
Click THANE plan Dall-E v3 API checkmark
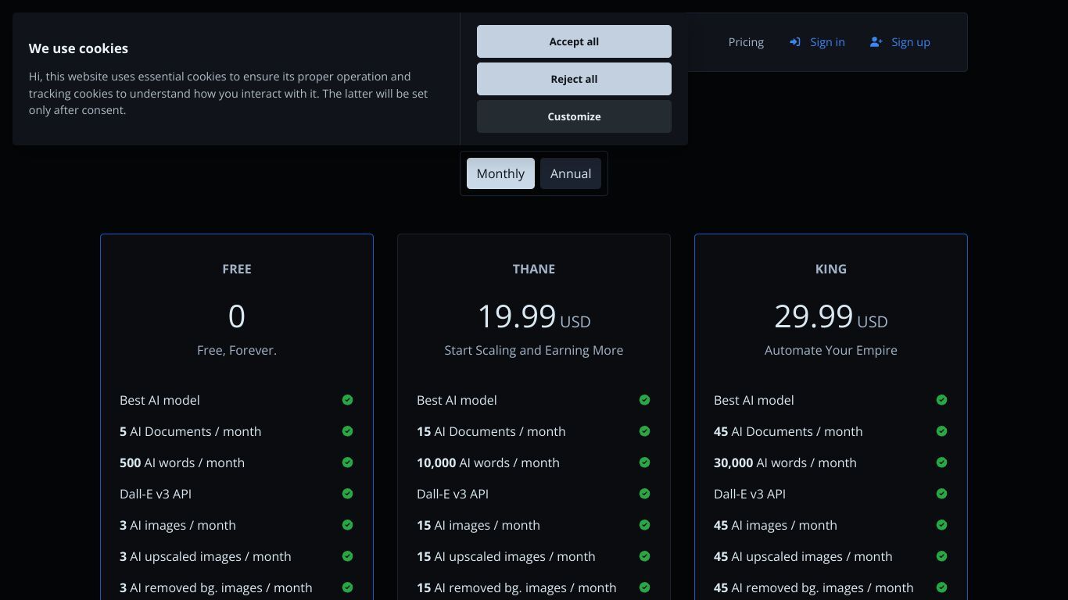click(x=644, y=494)
